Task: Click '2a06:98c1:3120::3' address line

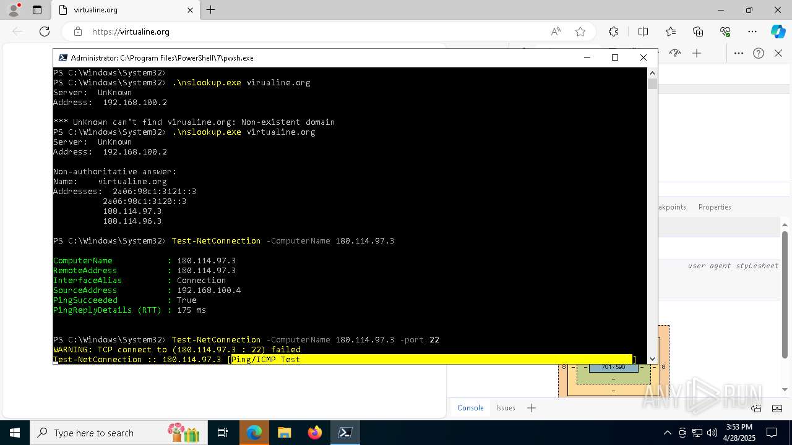Action: coord(144,201)
